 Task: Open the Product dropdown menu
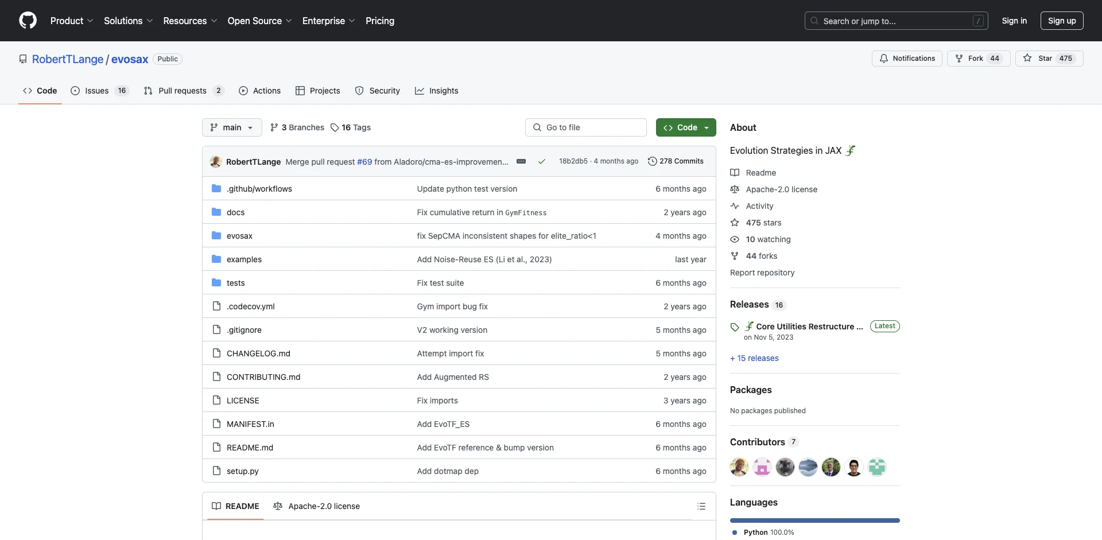tap(72, 21)
